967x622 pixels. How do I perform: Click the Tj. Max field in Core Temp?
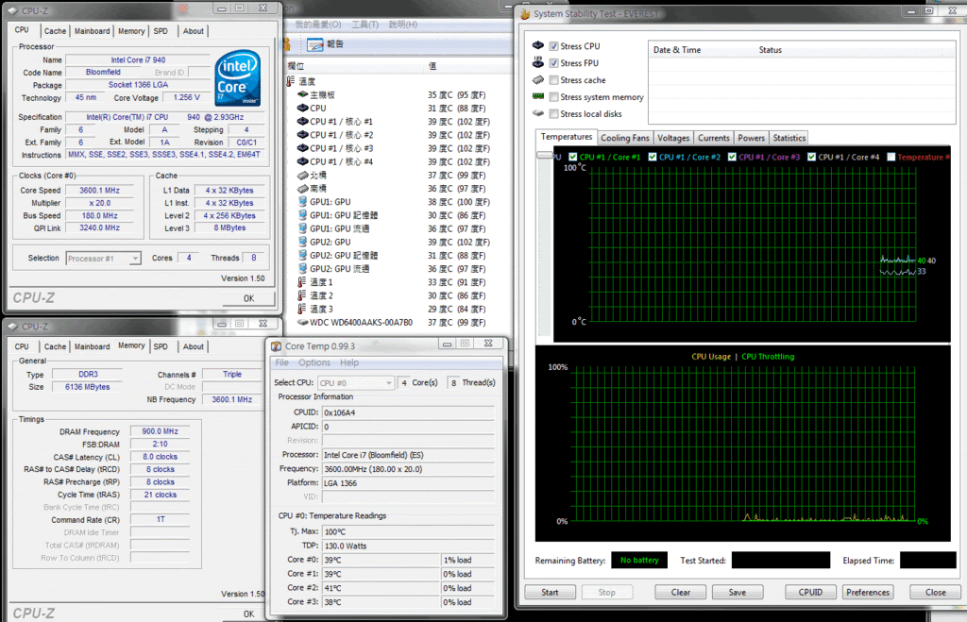[x=408, y=532]
